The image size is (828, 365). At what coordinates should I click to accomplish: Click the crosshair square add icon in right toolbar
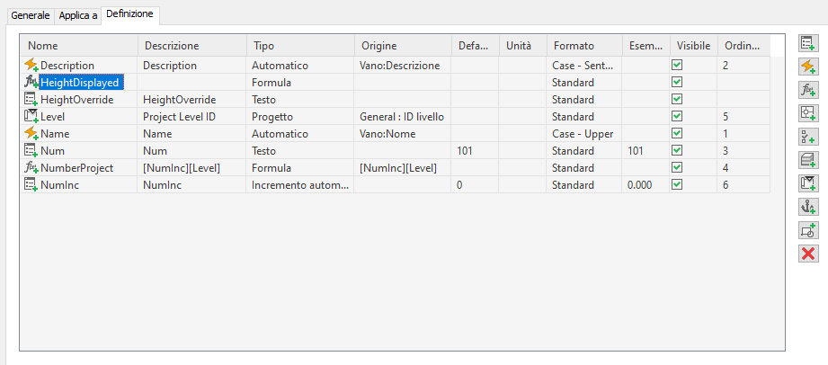(x=807, y=113)
